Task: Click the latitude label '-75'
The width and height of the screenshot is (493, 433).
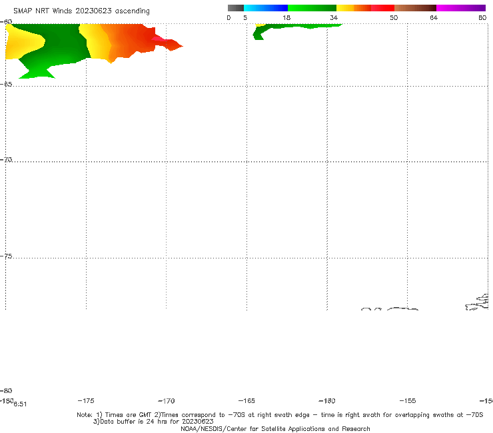Action: pyautogui.click(x=6, y=256)
